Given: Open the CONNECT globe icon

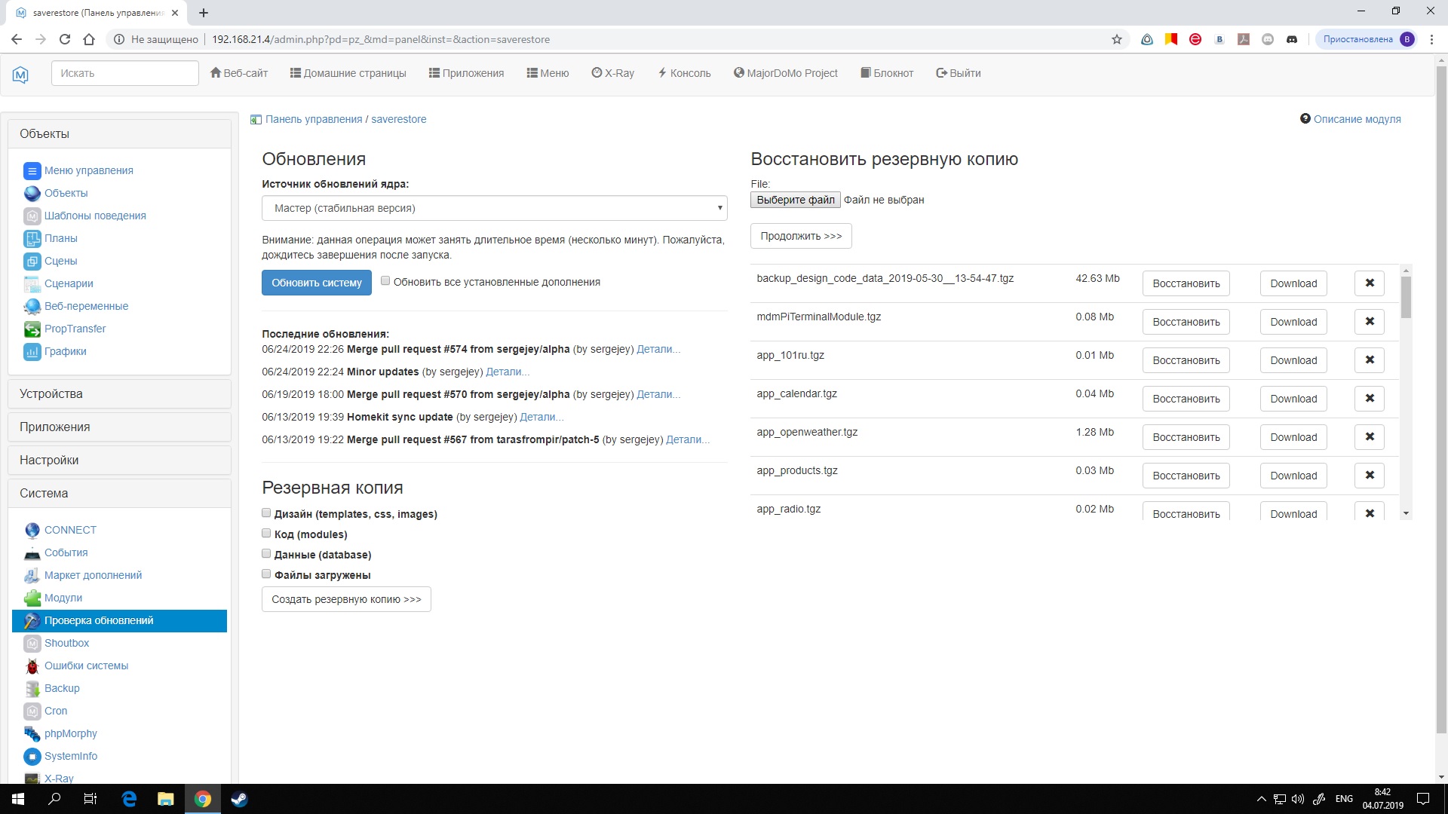Looking at the screenshot, I should click(x=32, y=531).
